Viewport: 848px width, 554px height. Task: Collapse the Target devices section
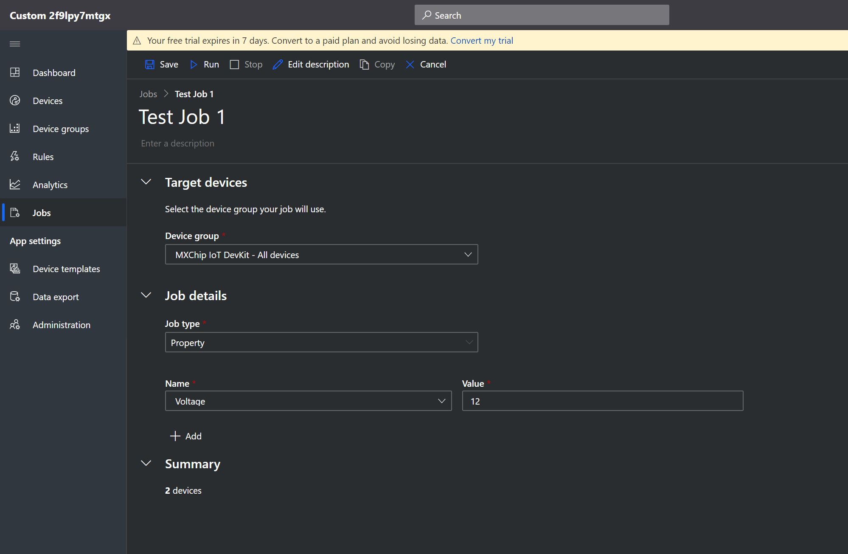tap(146, 182)
